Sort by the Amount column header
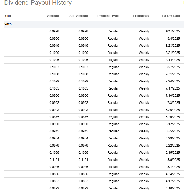The height and width of the screenshot is (192, 184). [x=53, y=16]
